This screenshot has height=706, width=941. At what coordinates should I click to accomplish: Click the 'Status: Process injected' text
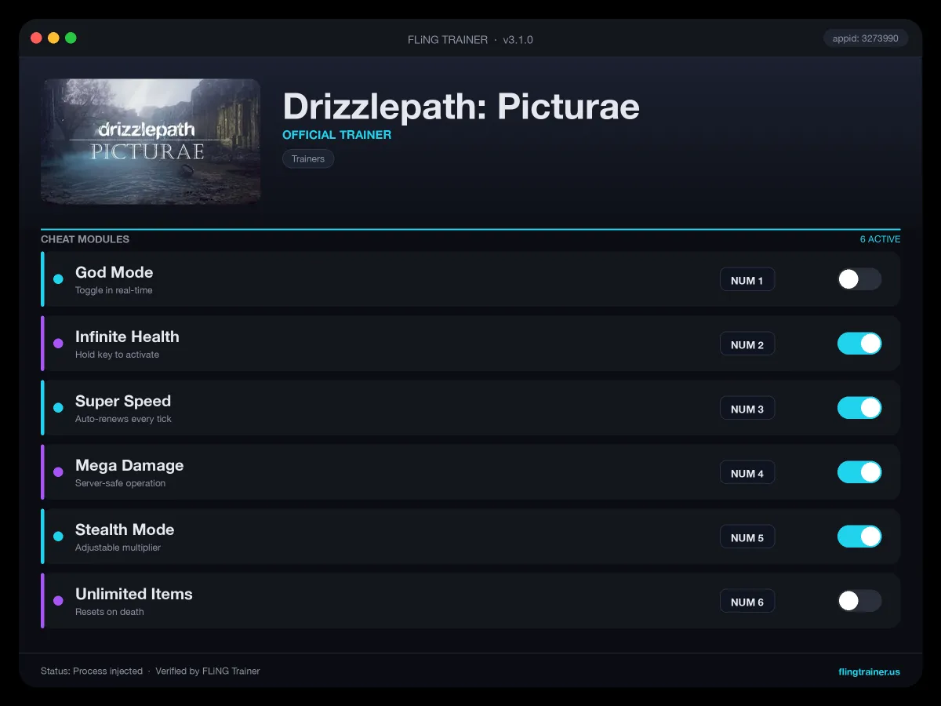92,671
